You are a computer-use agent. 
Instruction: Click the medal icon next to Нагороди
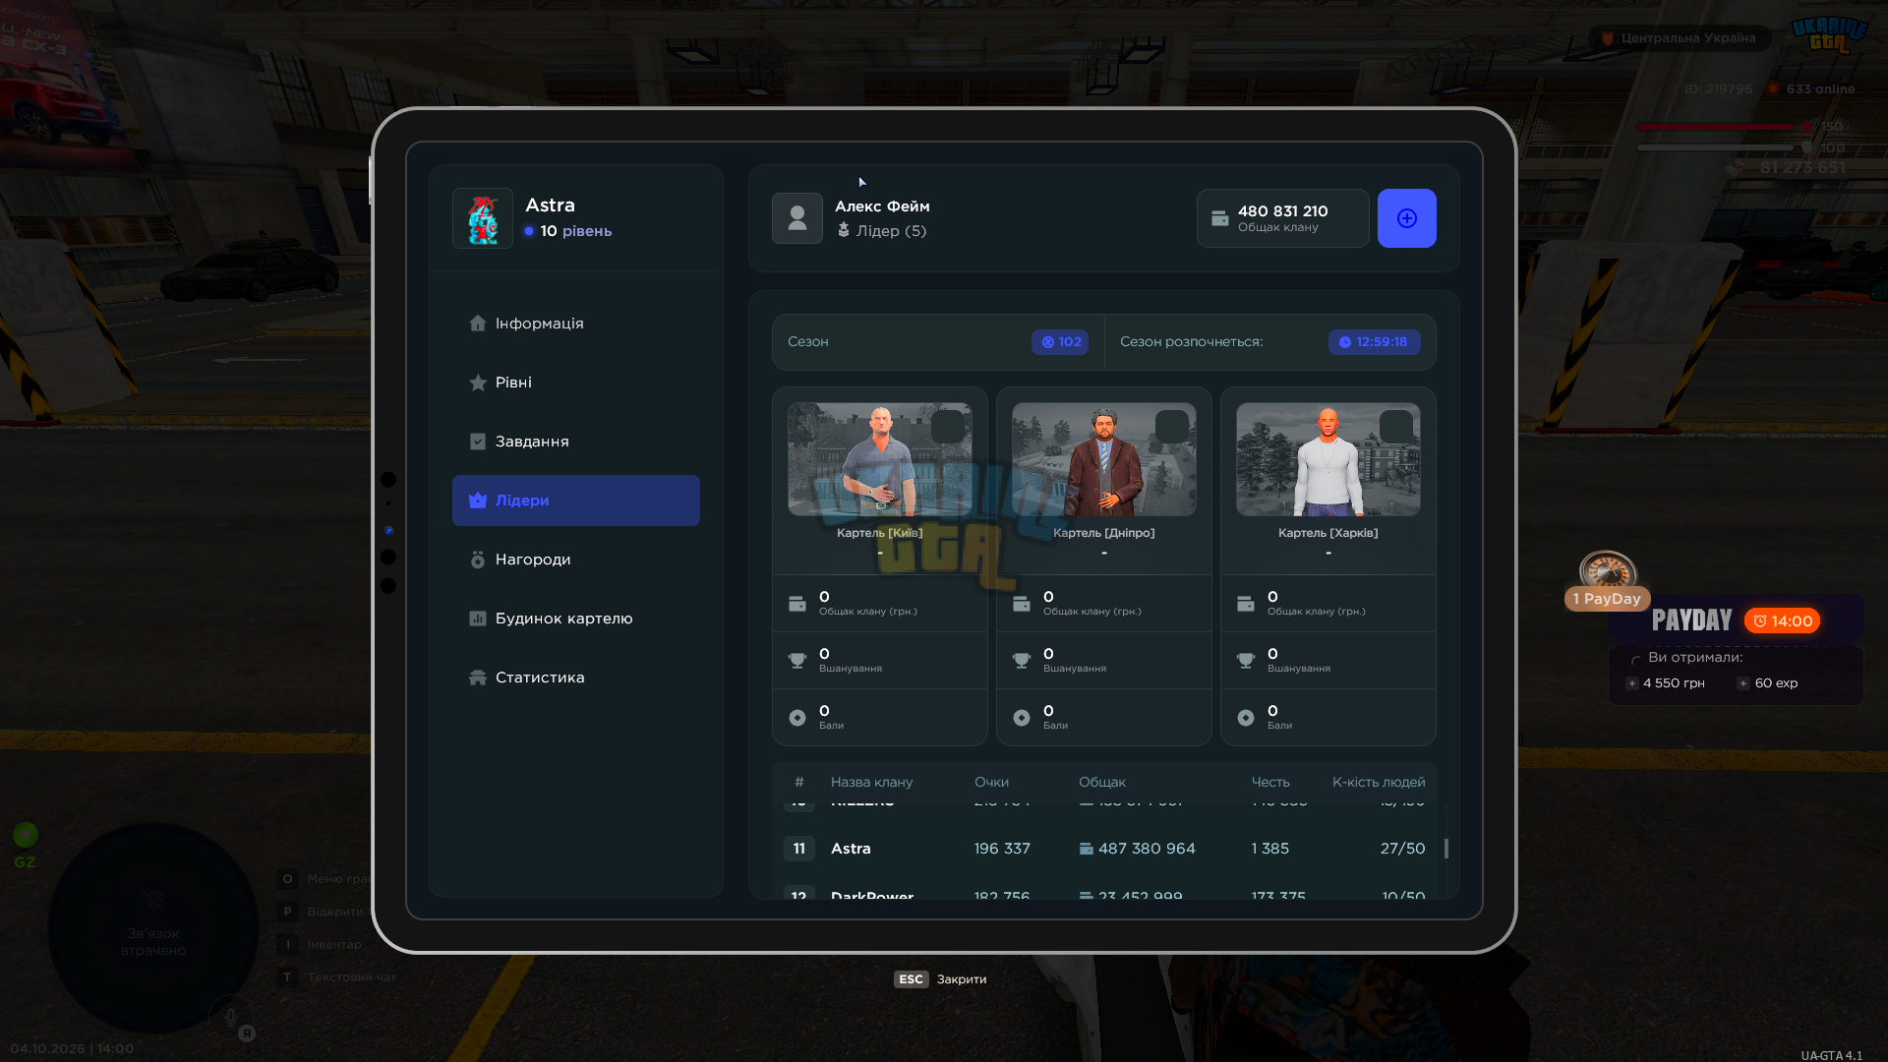[x=478, y=560]
